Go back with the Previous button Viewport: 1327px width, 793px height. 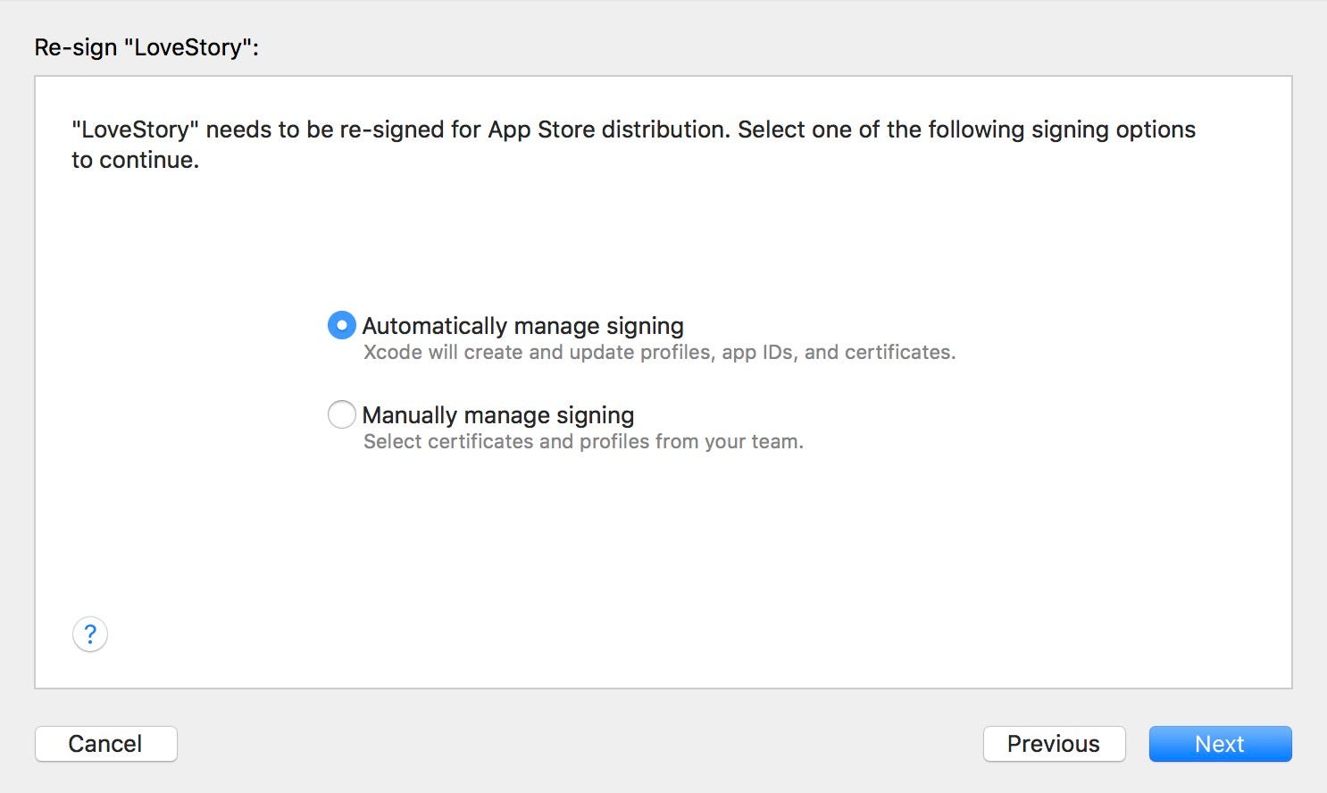click(1054, 744)
